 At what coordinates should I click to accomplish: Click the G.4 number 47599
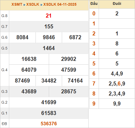coord(69,70)
